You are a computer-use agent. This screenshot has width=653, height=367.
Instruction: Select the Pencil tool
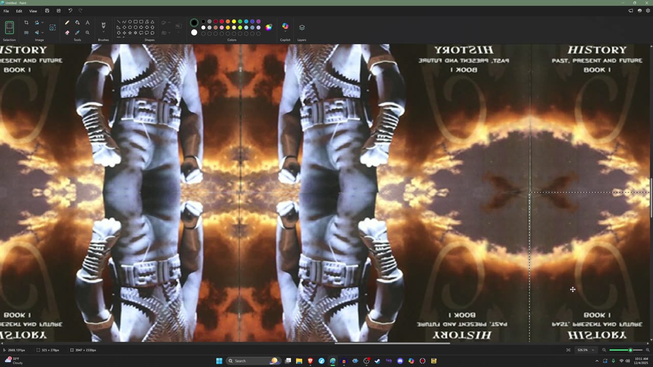tap(67, 22)
